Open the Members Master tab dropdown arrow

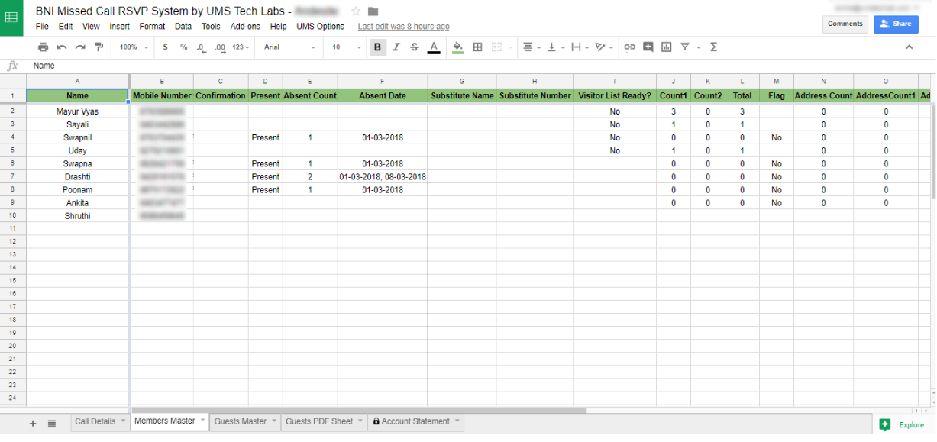click(202, 421)
